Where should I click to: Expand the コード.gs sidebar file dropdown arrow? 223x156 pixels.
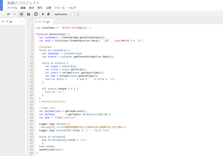pyautogui.click(x=21, y=21)
